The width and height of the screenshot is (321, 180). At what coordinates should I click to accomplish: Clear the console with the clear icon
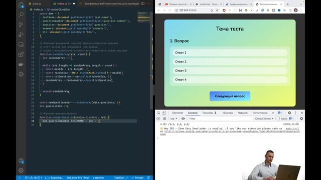pyautogui.click(x=165, y=118)
